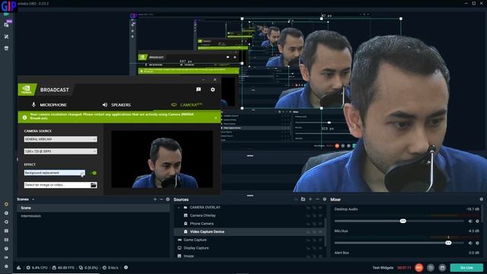Open Mic/Aux source settings gear
The image size is (487, 274).
pyautogui.click(x=477, y=243)
